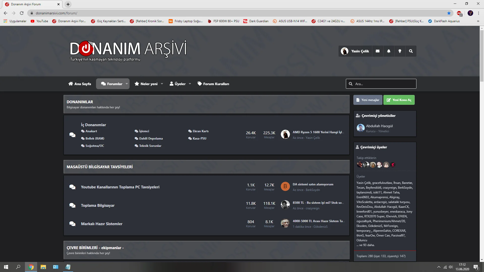This screenshot has width=484, height=272.
Task: Go to the Ana Sayfa menu item
Action: [x=80, y=84]
